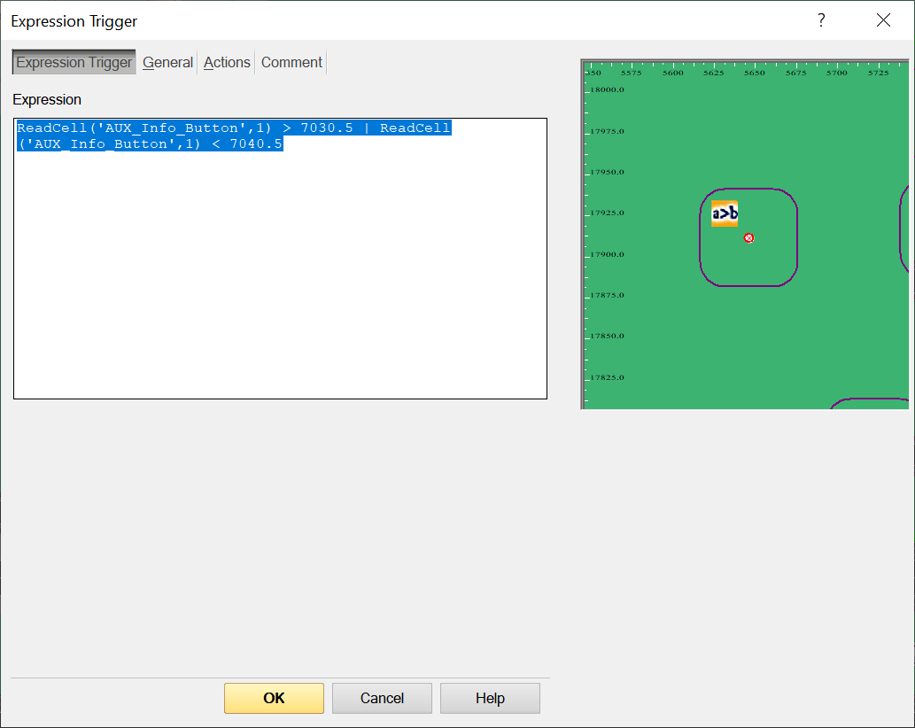Click the red crossed circle marker
Image resolution: width=915 pixels, height=728 pixels.
748,238
